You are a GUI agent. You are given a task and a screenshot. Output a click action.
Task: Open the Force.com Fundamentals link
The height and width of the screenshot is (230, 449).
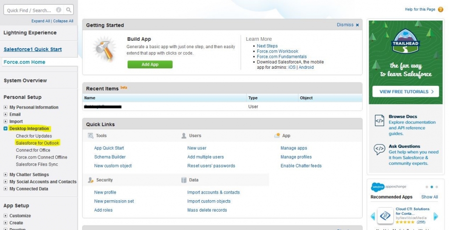[282, 57]
